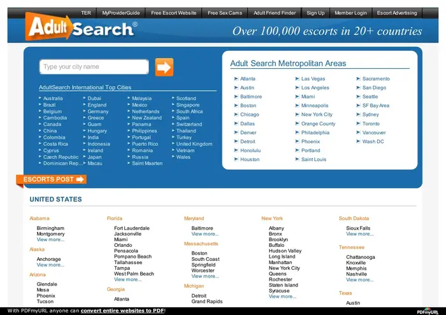Expand View more under Tennessee
Image resolution: width=446 pixels, height=315 pixels.
360,280
